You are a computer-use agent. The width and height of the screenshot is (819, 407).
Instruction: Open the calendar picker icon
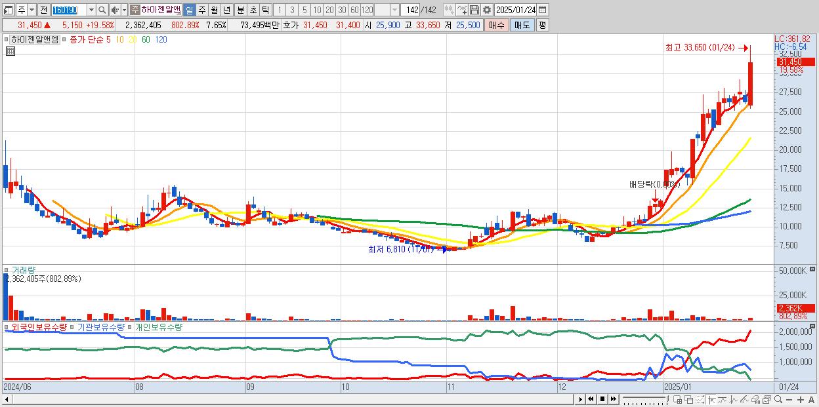tap(543, 10)
